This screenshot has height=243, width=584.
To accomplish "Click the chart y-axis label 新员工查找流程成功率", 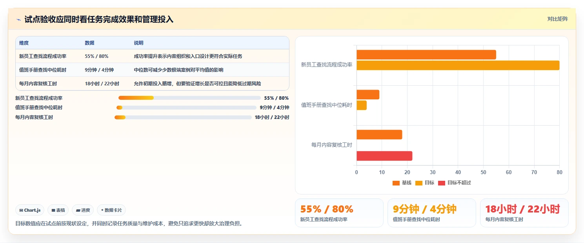I will pos(326,65).
